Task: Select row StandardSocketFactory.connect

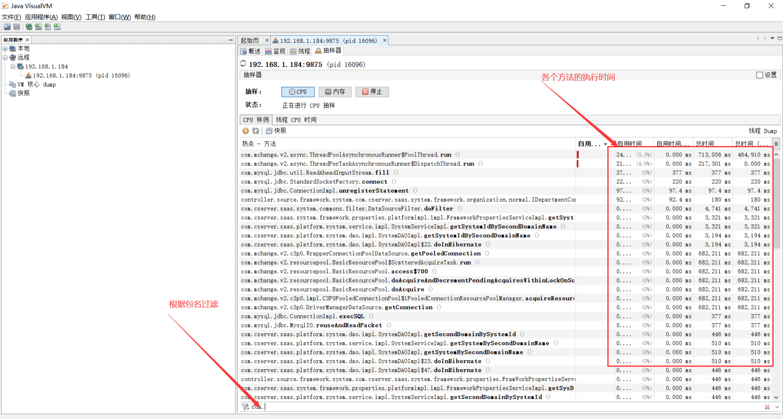Action: point(505,182)
